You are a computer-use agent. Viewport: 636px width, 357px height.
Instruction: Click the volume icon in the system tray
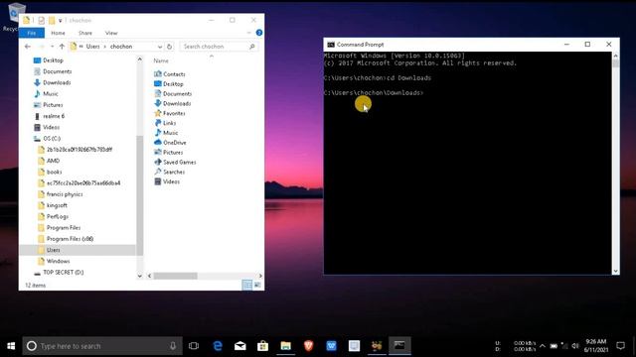pyautogui.click(x=575, y=346)
